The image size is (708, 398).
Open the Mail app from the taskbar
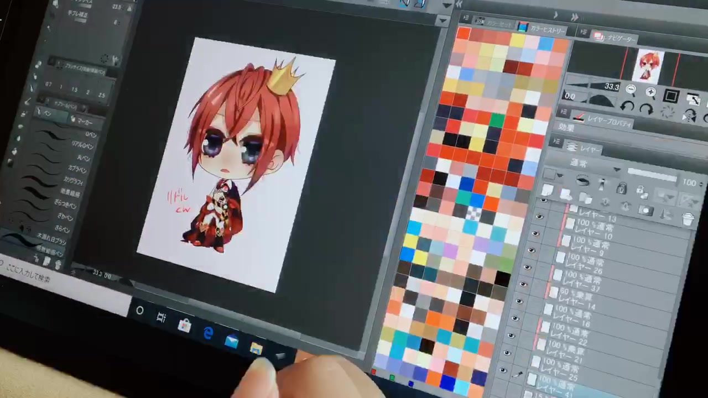coord(232,341)
